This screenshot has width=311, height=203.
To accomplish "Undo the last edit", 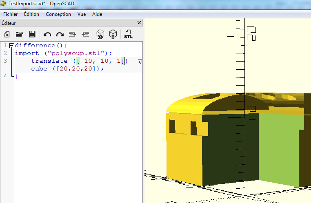I will tap(47, 34).
